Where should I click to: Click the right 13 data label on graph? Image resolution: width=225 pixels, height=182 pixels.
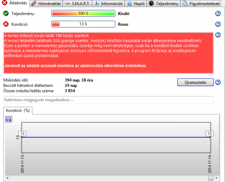(x=210, y=134)
